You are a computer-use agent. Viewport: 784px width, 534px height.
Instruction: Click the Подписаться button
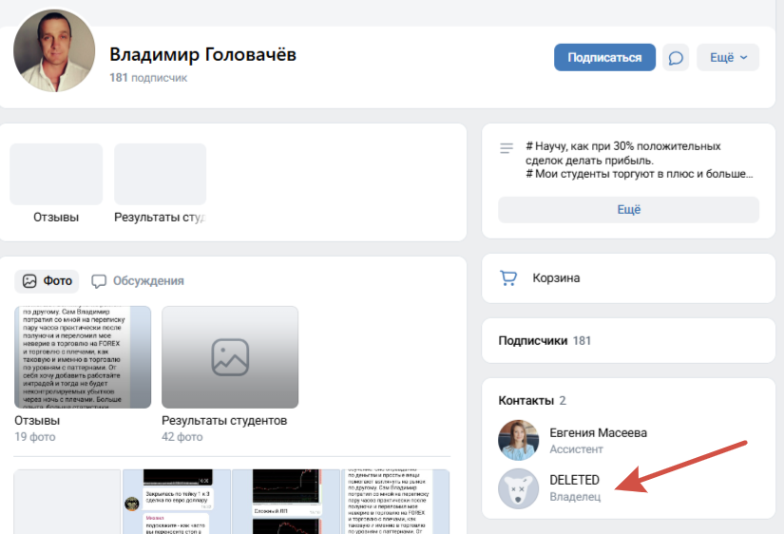coord(604,58)
